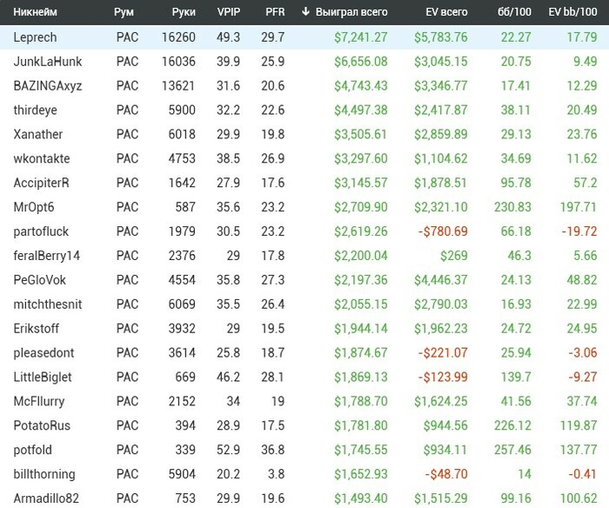Sort by PFR column header
Screen dimensions: 609x508
coord(274,12)
